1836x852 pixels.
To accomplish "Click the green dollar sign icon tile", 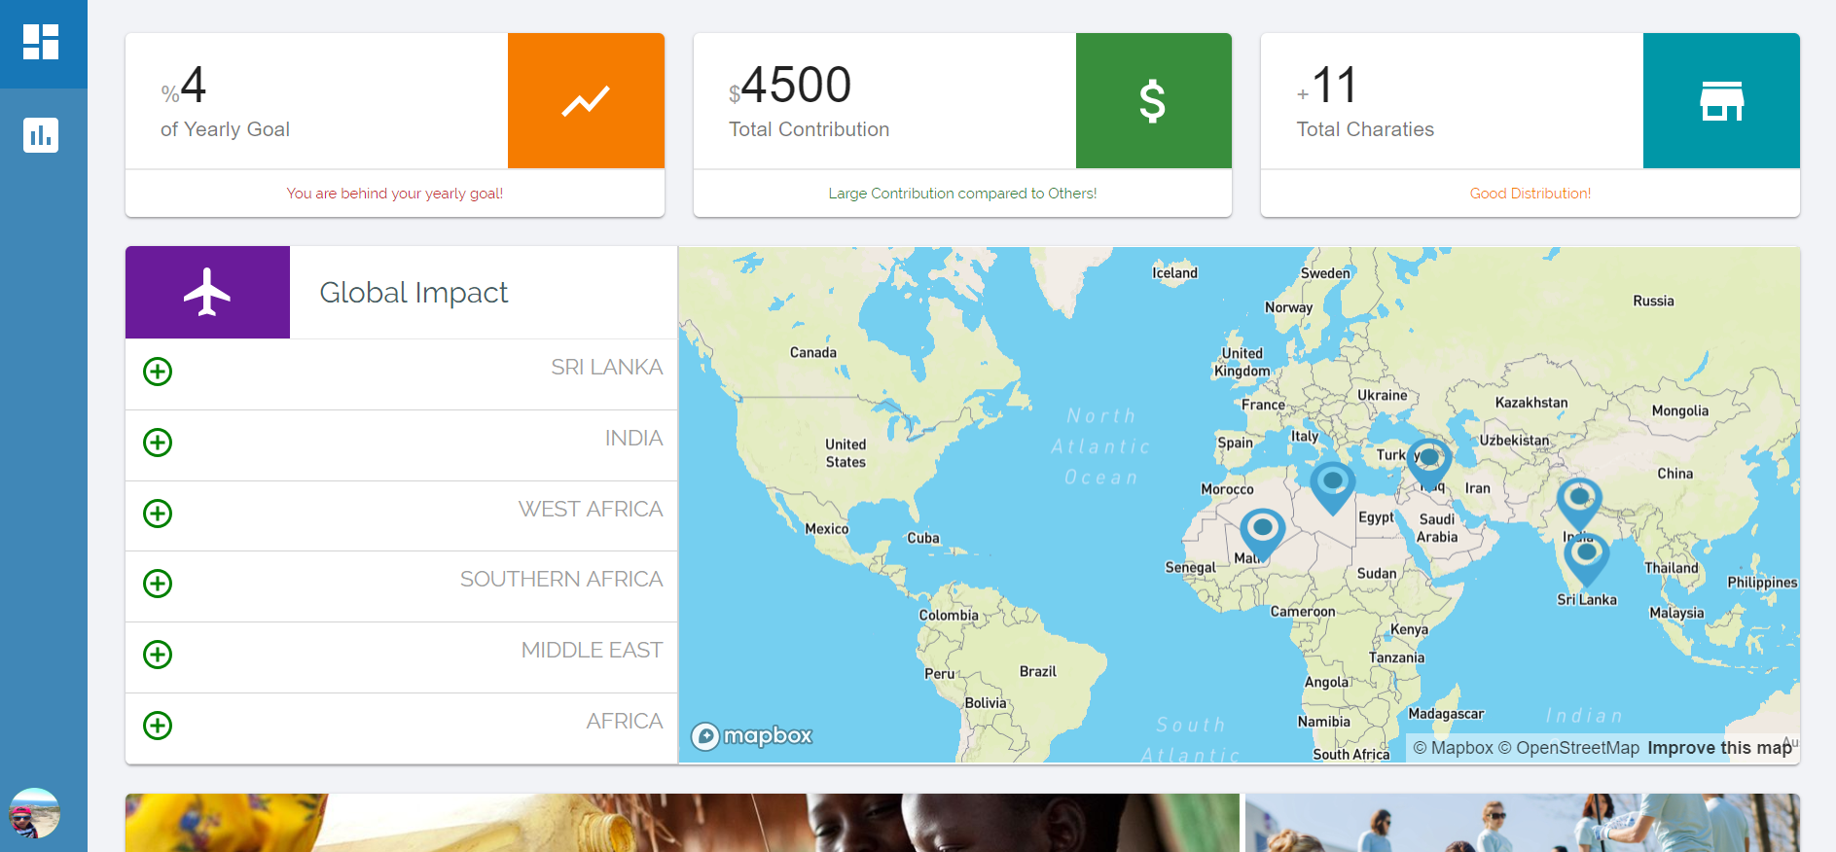I will click(1153, 101).
